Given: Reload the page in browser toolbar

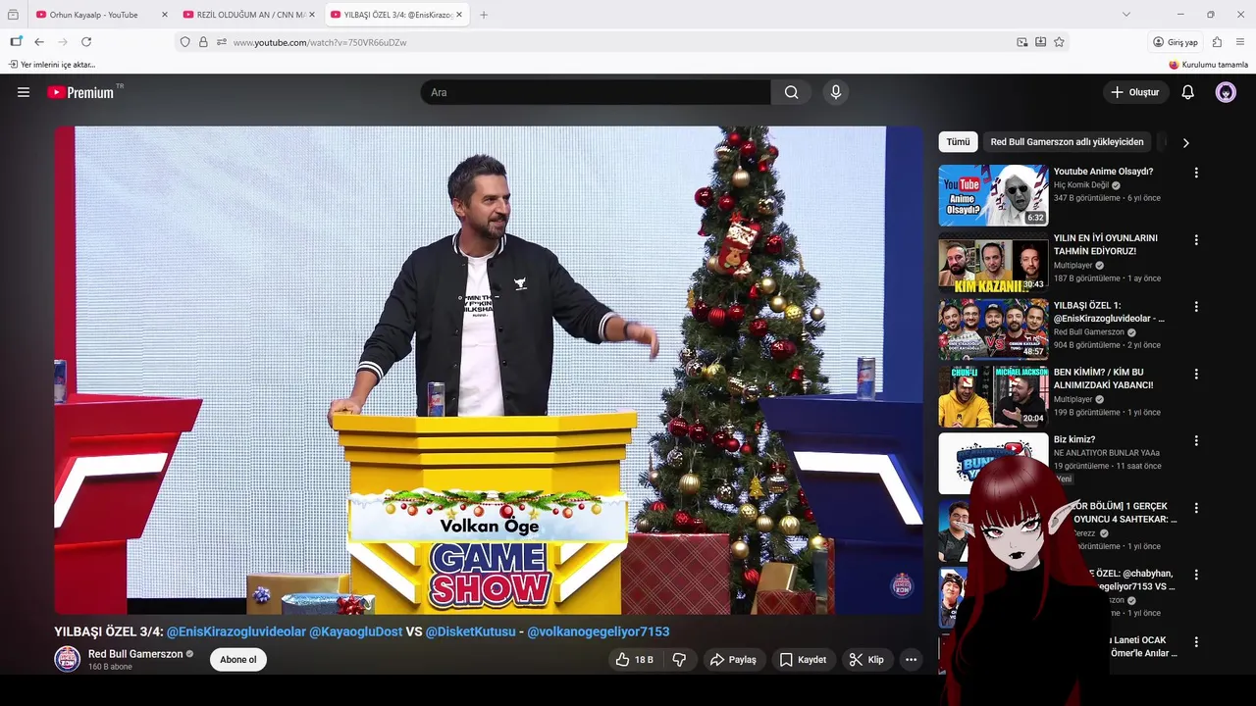Looking at the screenshot, I should (86, 42).
